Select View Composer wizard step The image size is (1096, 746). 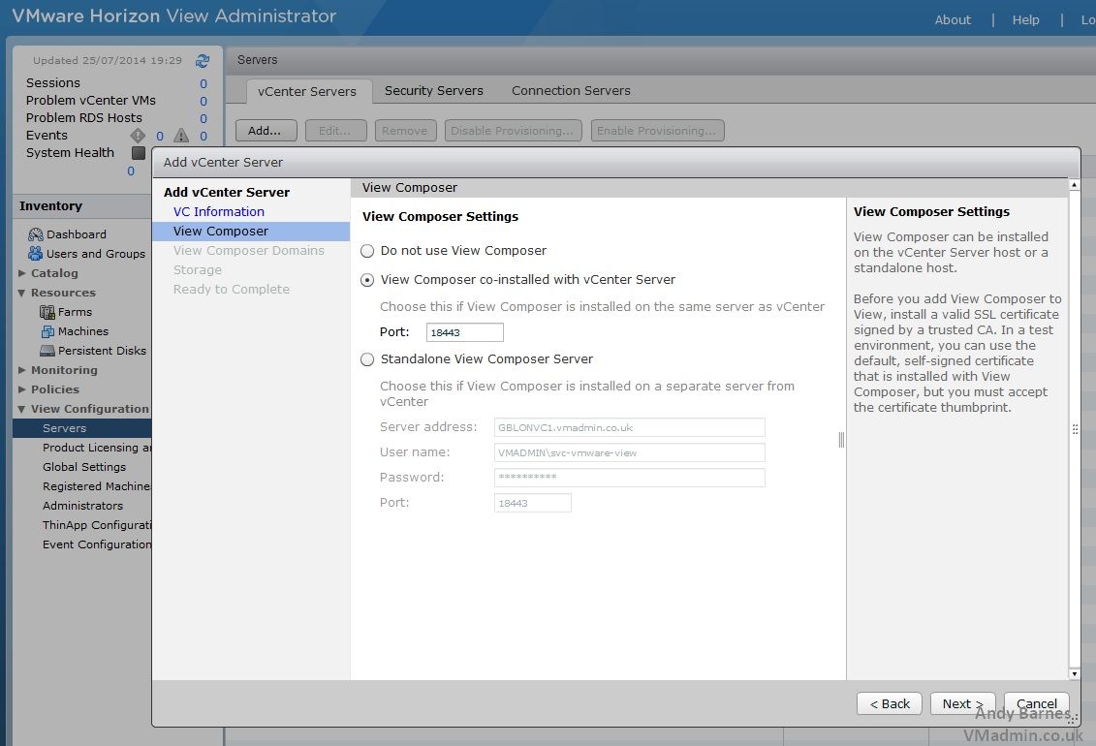pyautogui.click(x=251, y=232)
